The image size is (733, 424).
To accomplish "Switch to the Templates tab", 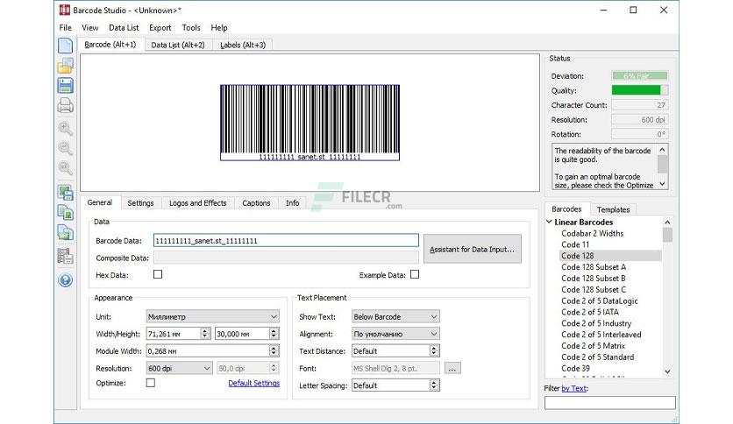I will (614, 209).
